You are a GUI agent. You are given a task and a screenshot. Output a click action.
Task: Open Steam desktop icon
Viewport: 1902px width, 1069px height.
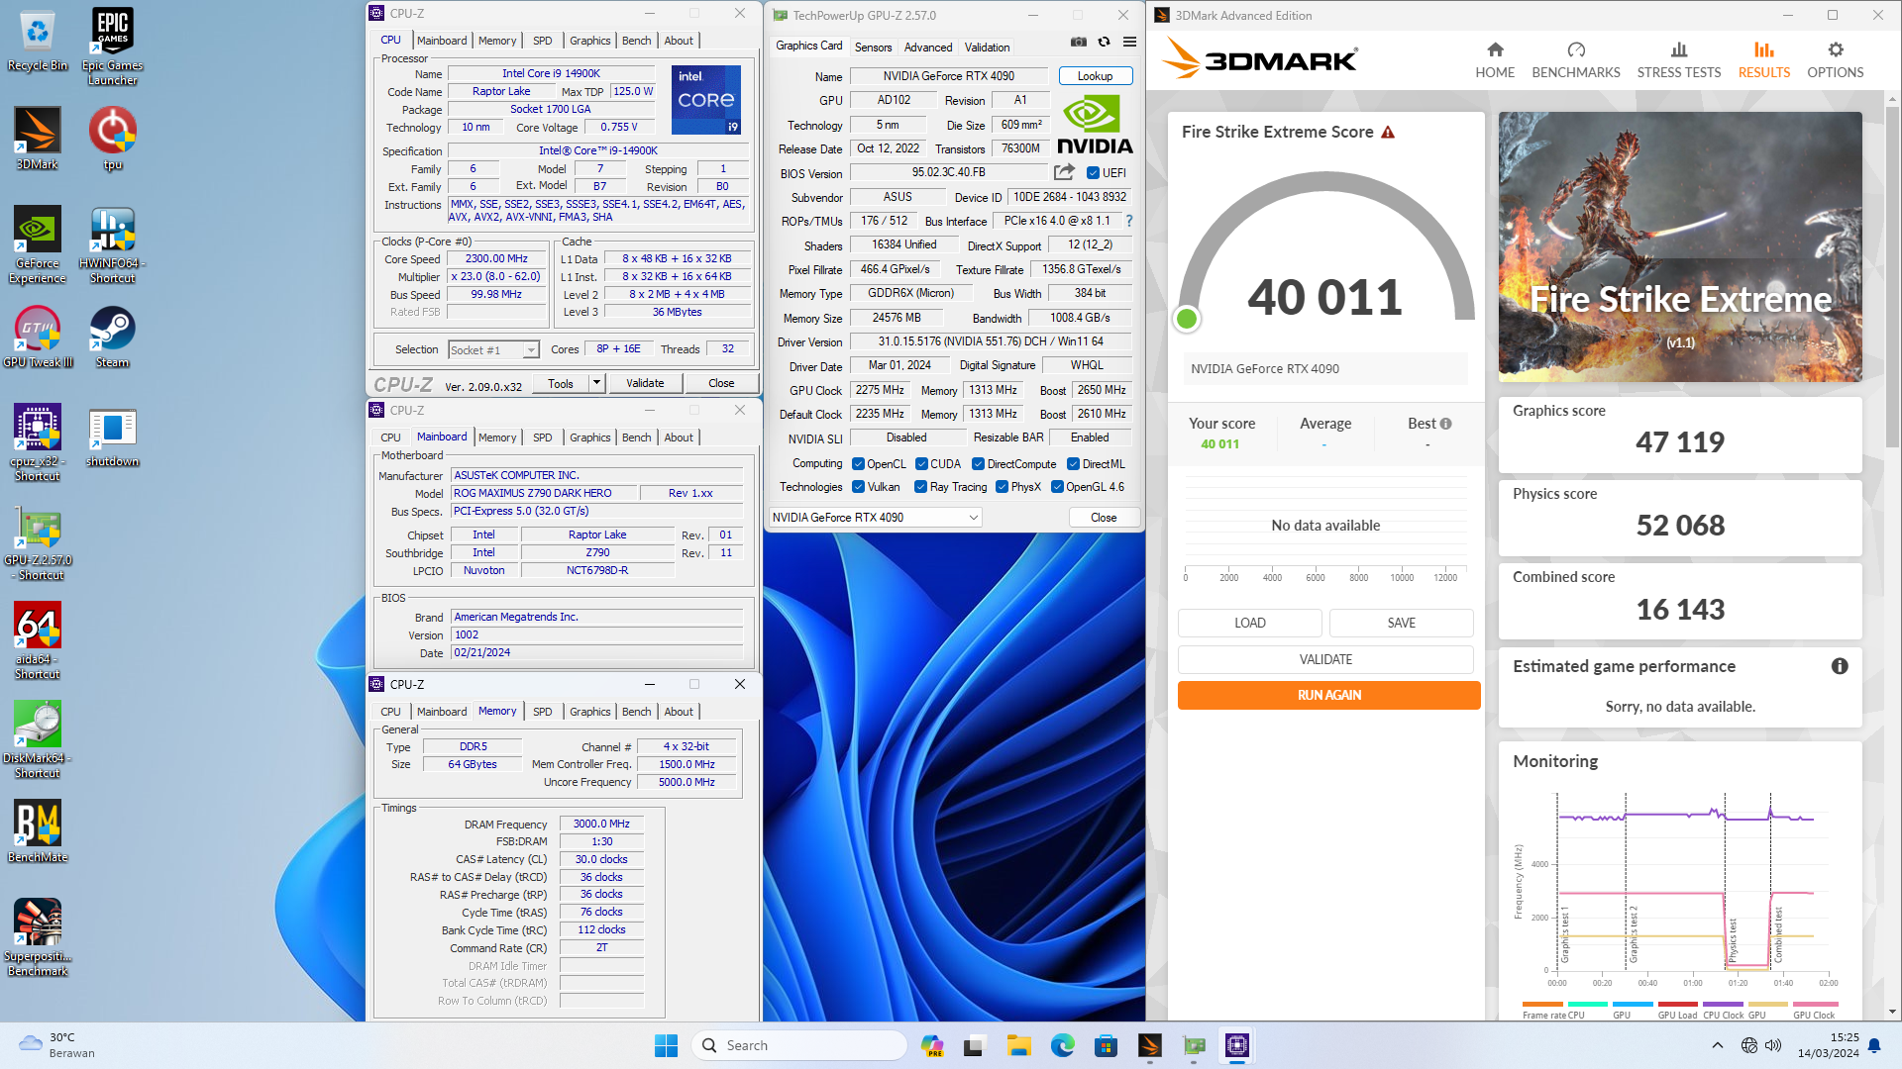point(112,337)
